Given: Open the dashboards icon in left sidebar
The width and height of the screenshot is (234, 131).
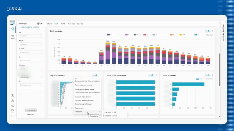Looking at the screenshot, I should pyautogui.click(x=13, y=29).
